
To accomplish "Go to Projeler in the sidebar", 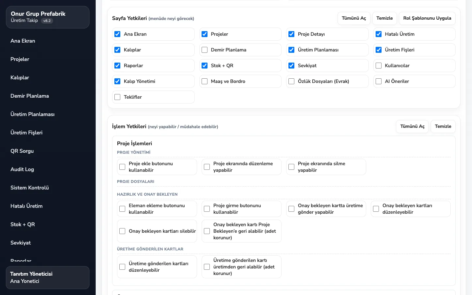I will tap(48, 59).
